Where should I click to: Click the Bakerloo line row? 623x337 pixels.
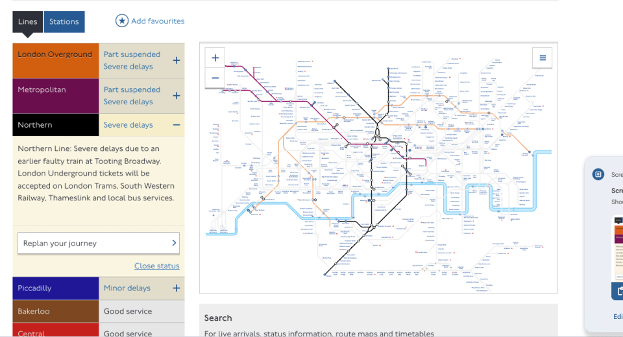[99, 312]
